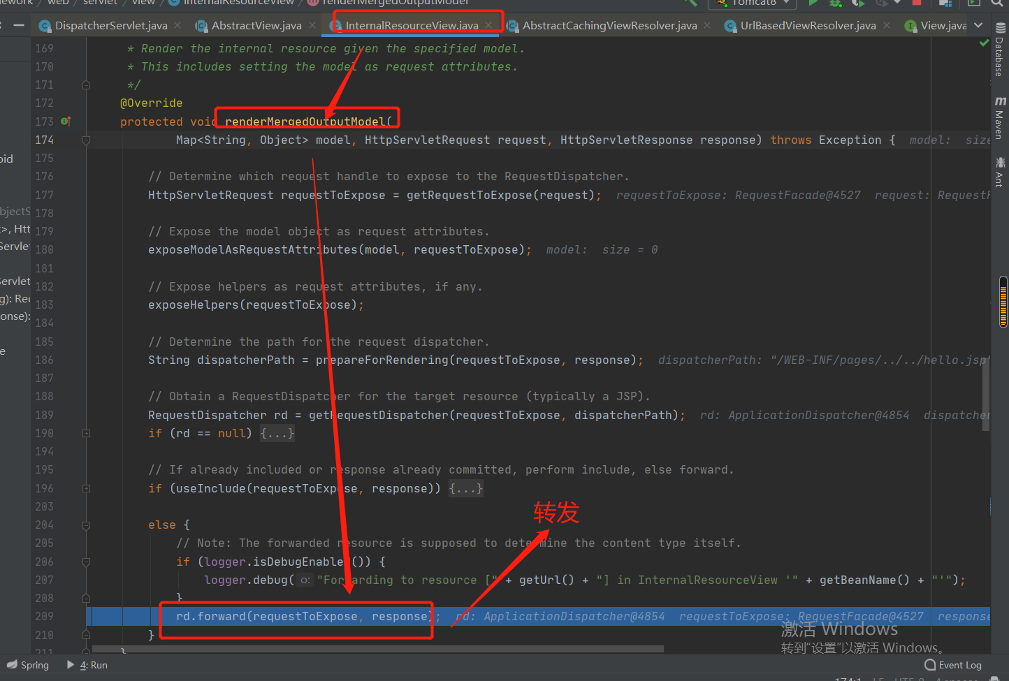
Task: Open the Tomcat8 run configuration dropdown
Action: [x=752, y=3]
